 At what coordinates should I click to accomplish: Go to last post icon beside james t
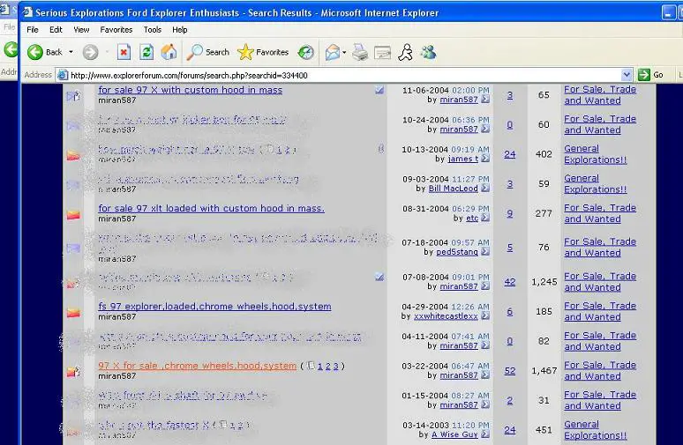pos(485,159)
